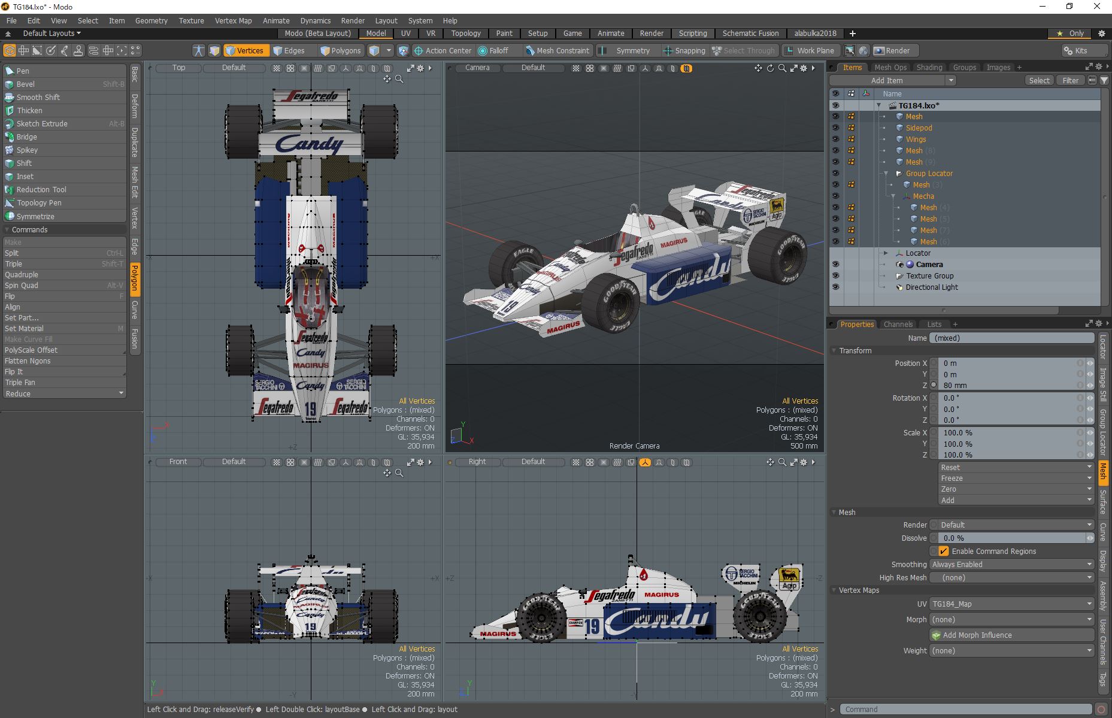Hide the Wings mesh item
Screen dimensions: 1112x718
(835, 139)
